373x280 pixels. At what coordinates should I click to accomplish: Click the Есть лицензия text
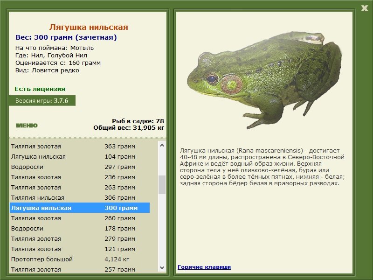tap(40, 89)
